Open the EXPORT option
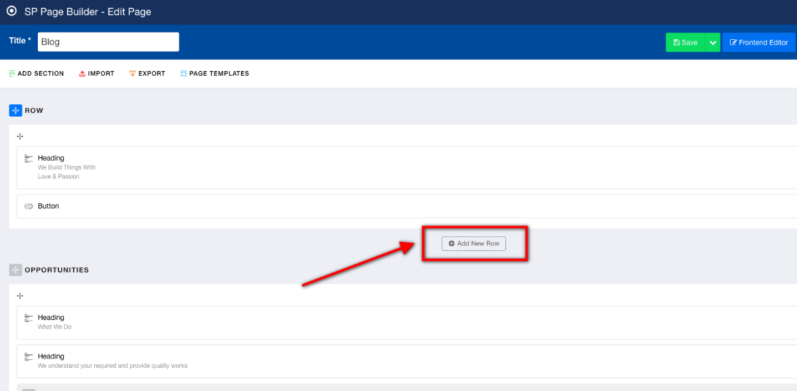The width and height of the screenshot is (797, 391). [x=147, y=73]
